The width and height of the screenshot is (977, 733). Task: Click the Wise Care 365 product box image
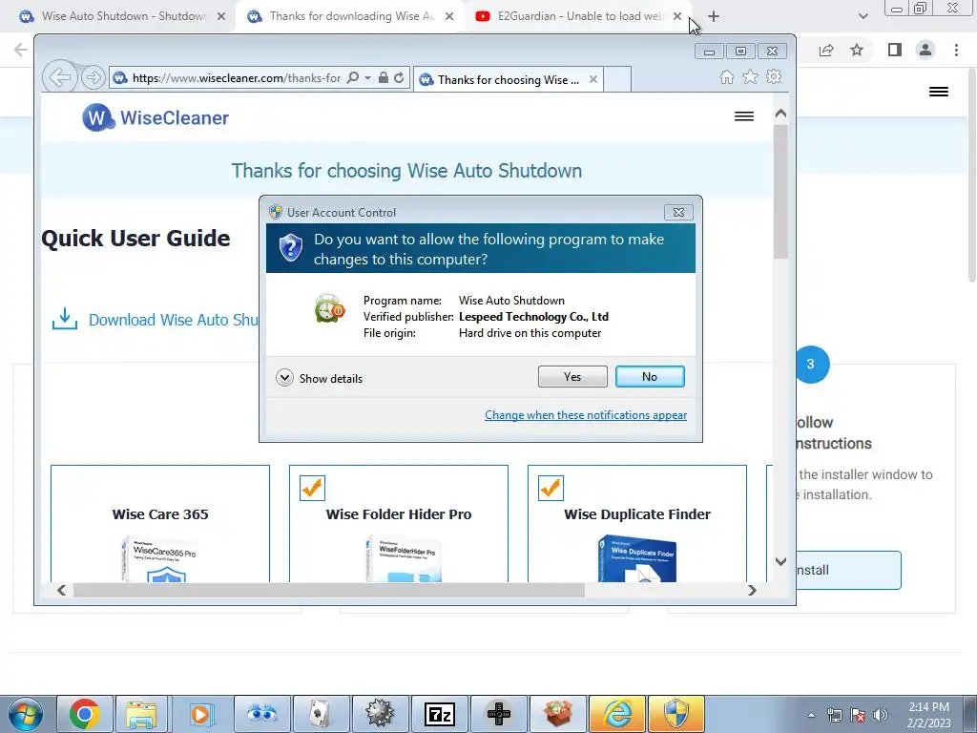tap(160, 558)
